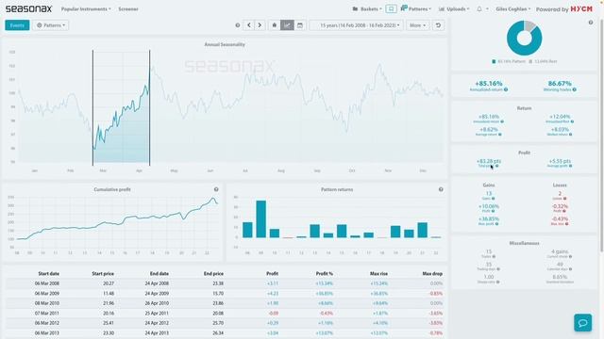Screen dimensions: 604x339
Task: Click info icon beside Trading days
Action: click(498, 269)
